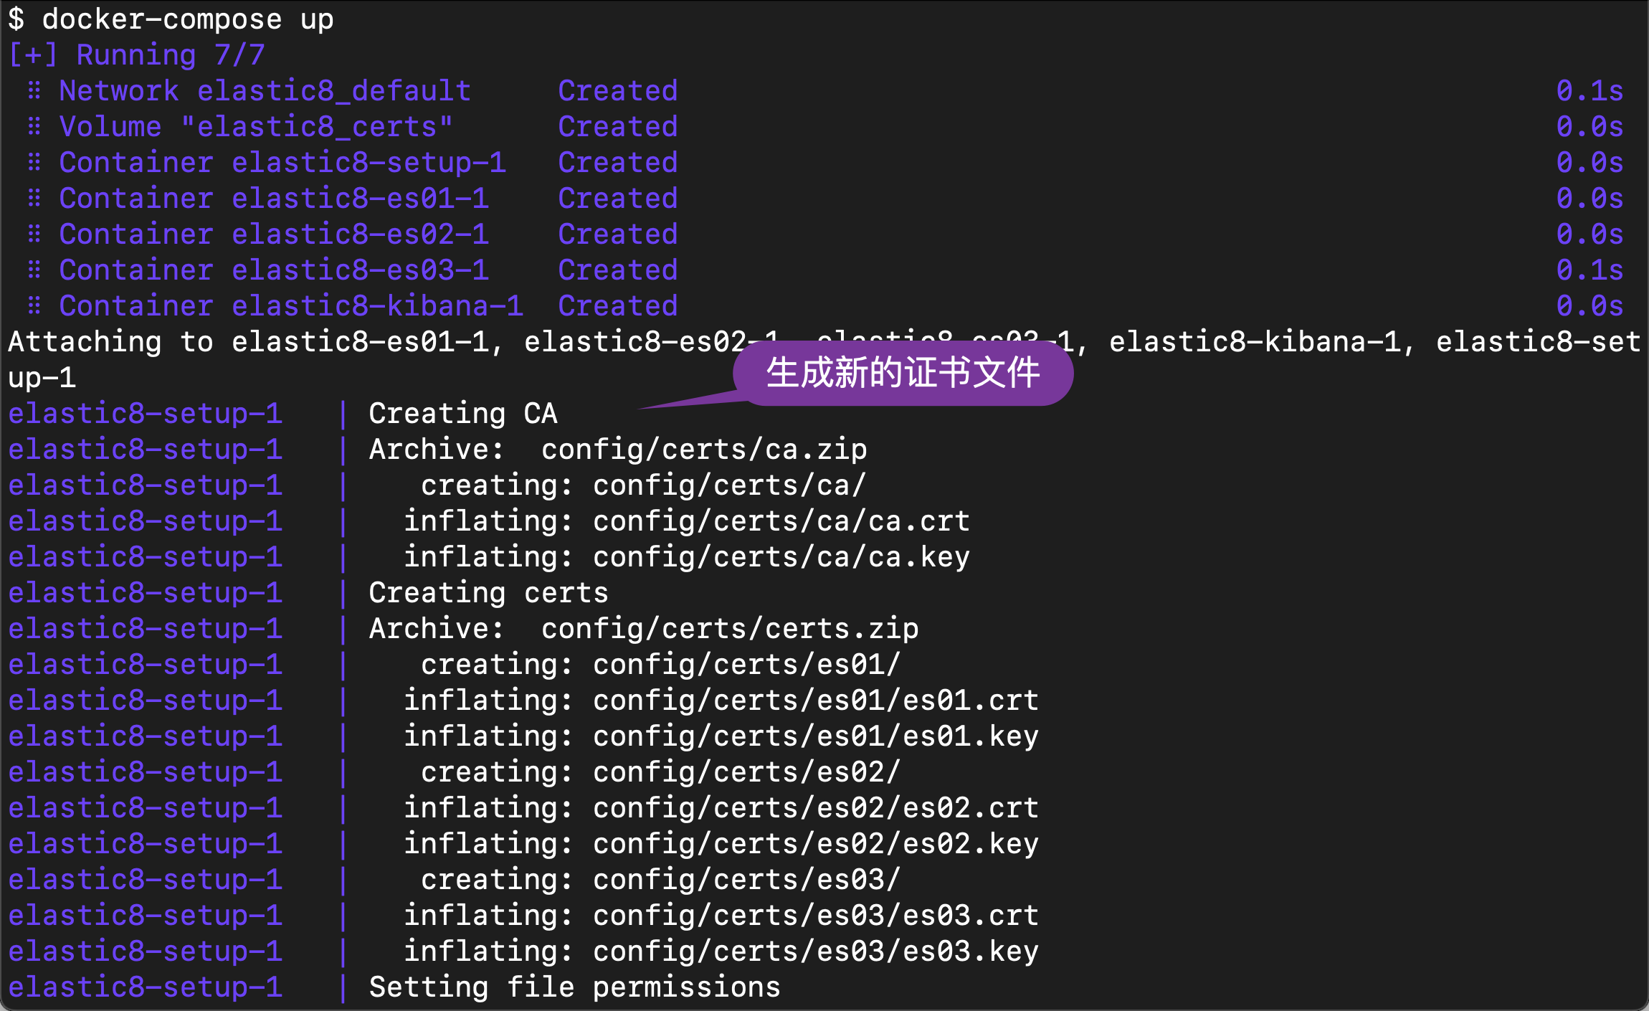Click the config/certs/ca.zip archive path
This screenshot has height=1011, width=1649.
pos(703,450)
